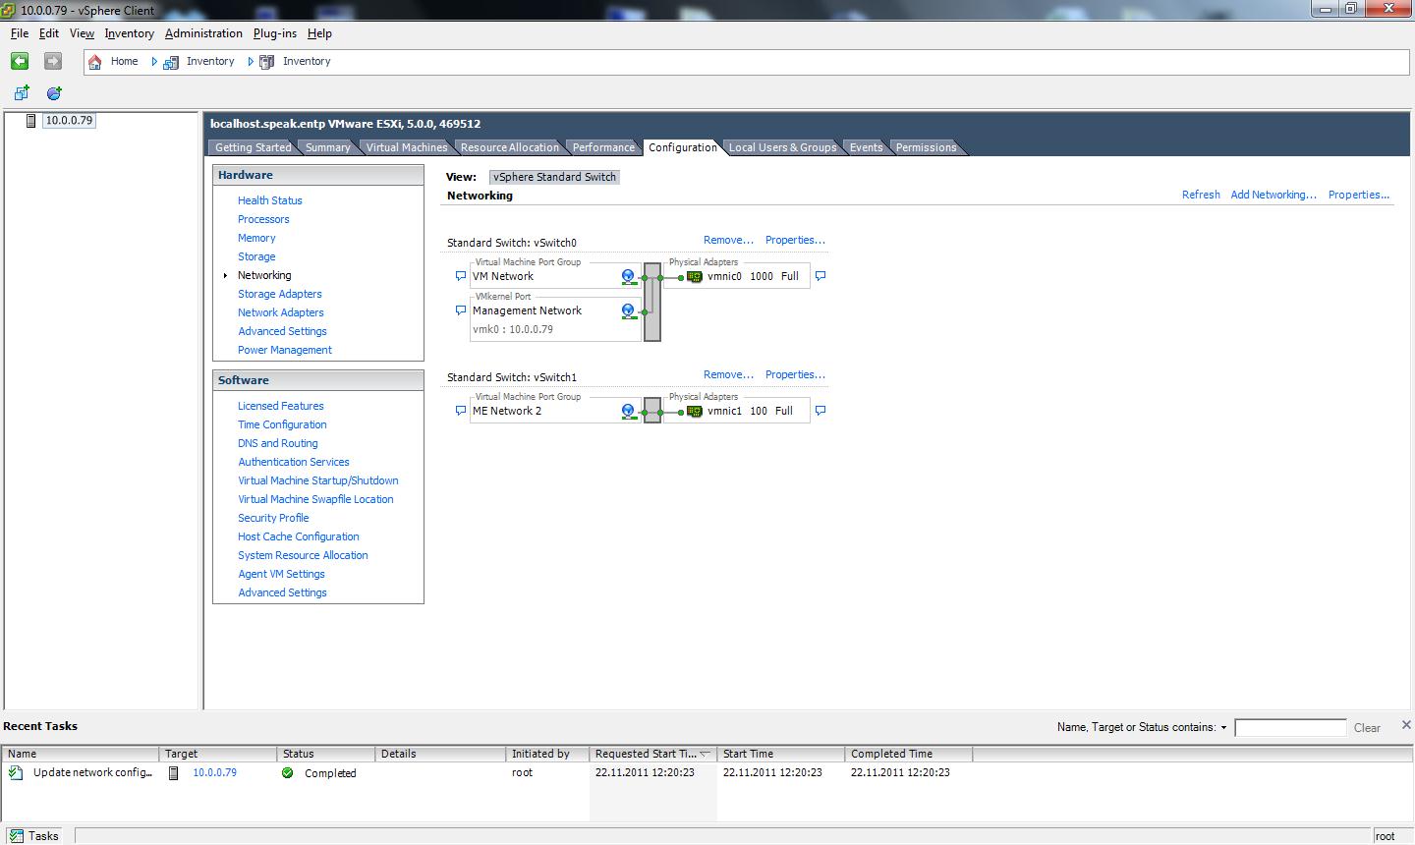Open Time Configuration settings

[x=282, y=424]
